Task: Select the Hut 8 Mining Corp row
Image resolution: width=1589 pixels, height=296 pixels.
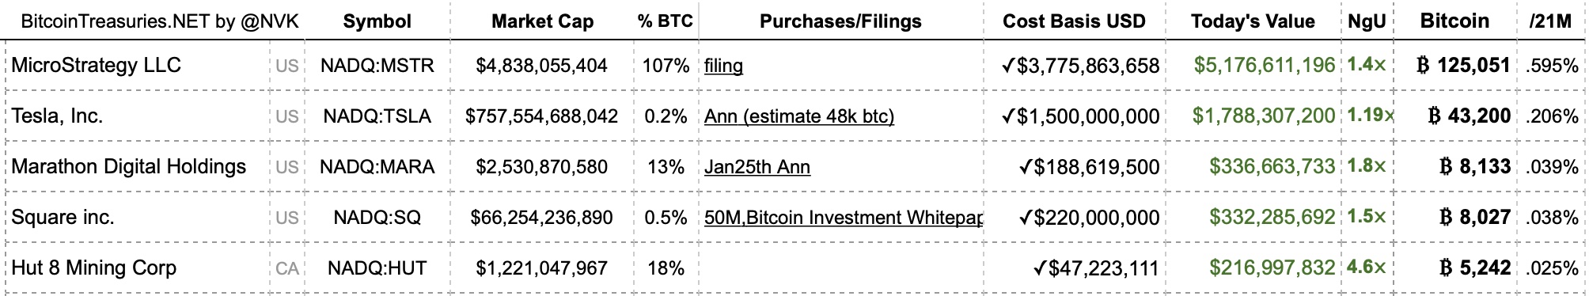Action: (x=794, y=268)
